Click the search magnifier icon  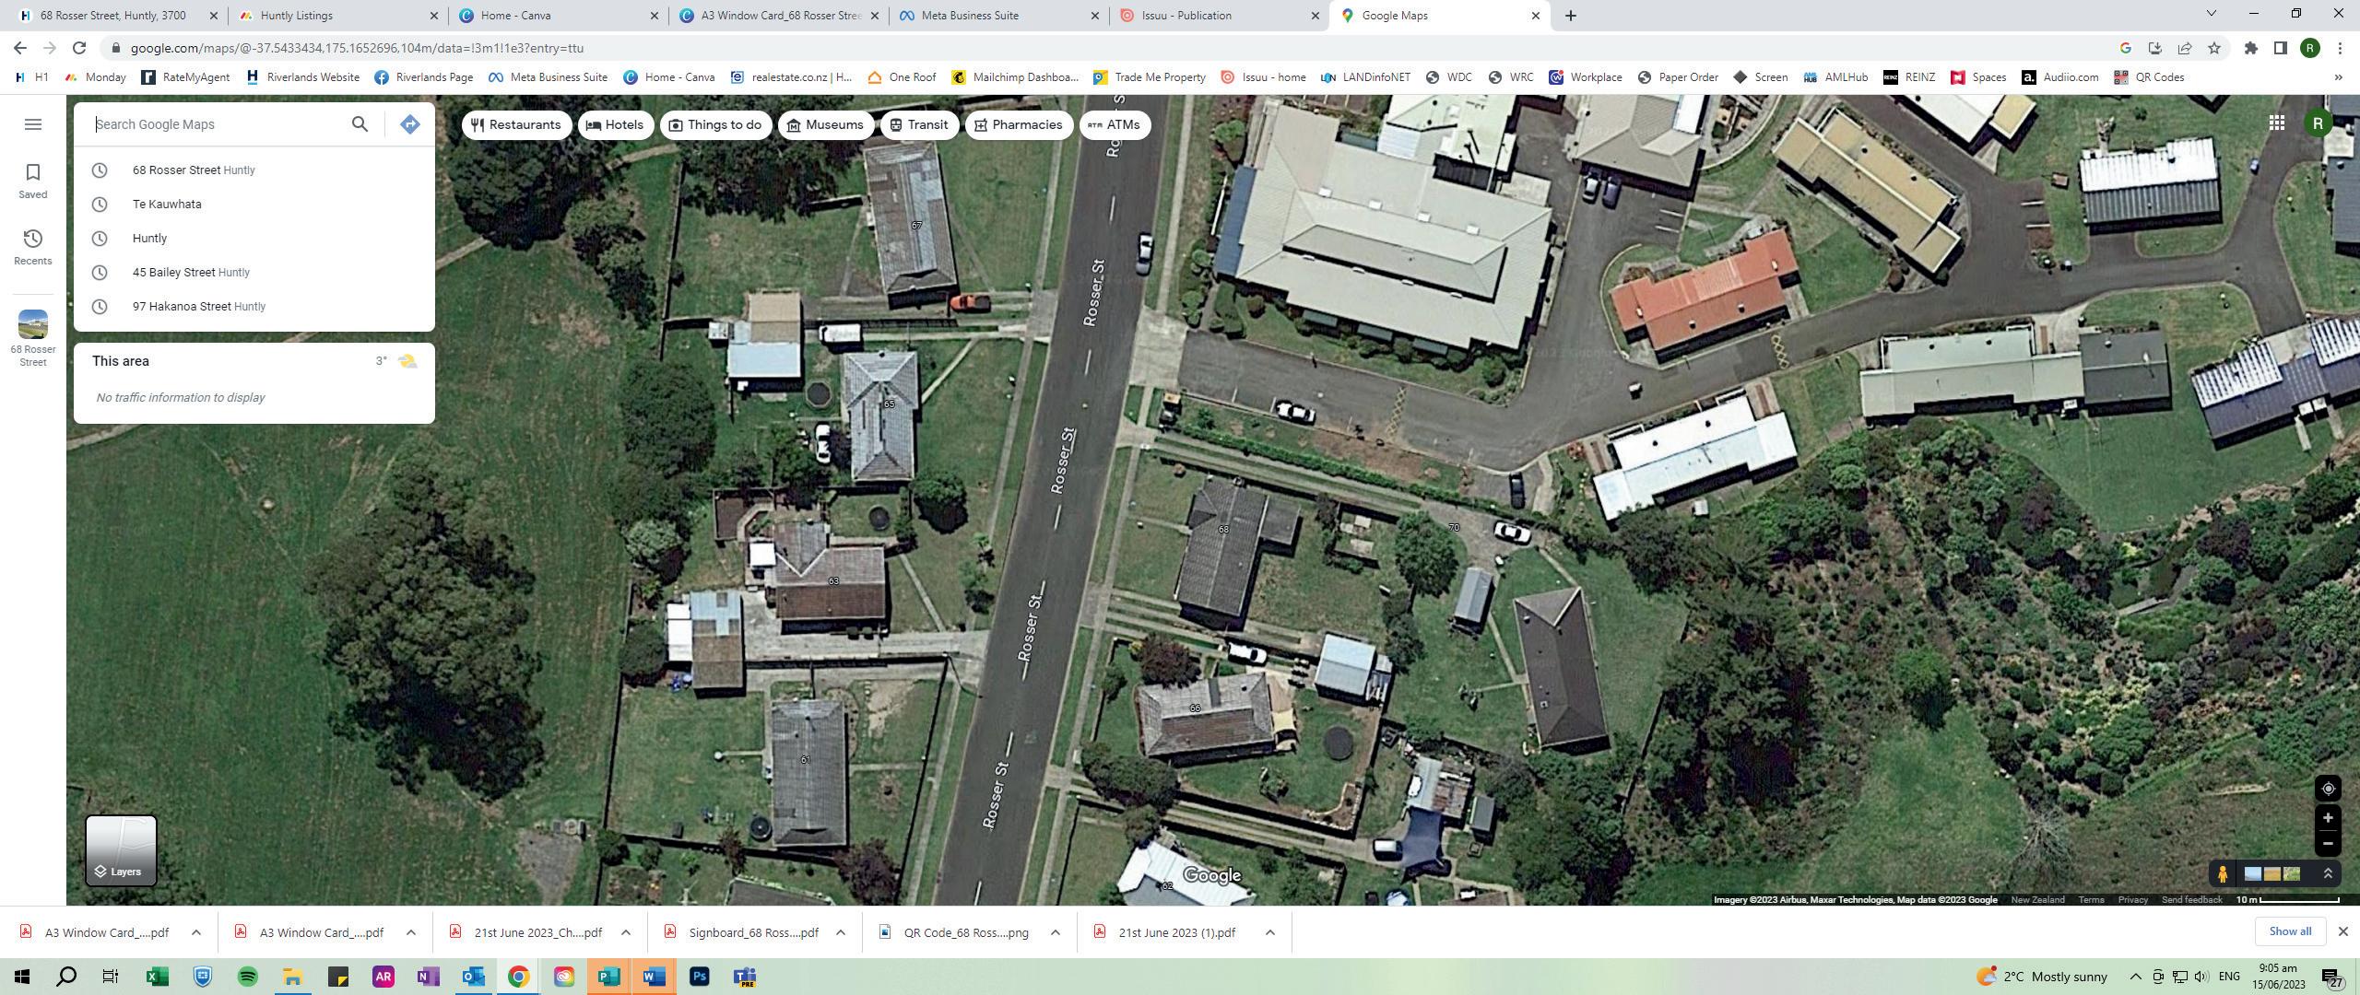pos(360,124)
